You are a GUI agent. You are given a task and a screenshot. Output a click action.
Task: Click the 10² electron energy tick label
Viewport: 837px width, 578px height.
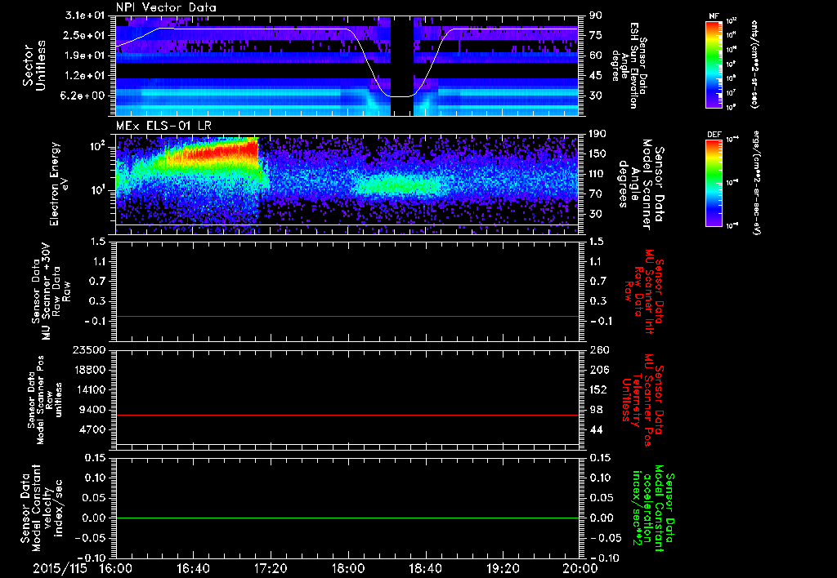pos(98,146)
